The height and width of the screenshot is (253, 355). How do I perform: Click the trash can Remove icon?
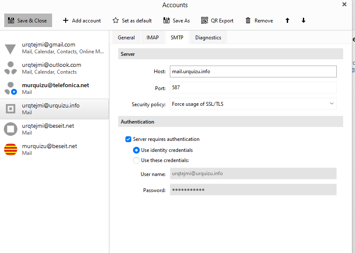(x=248, y=20)
